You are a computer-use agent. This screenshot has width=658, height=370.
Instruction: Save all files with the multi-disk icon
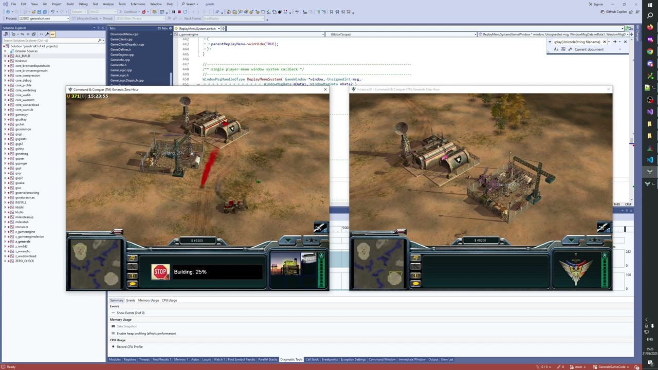coord(45,12)
